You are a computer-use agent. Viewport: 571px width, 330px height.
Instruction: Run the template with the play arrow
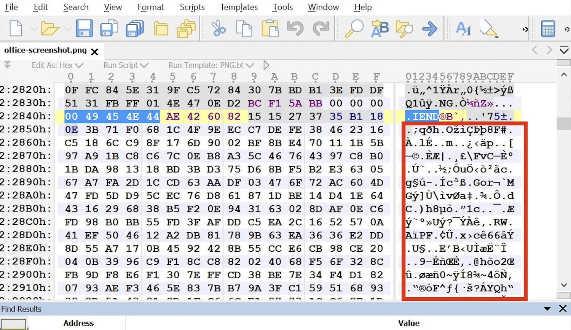pos(266,65)
